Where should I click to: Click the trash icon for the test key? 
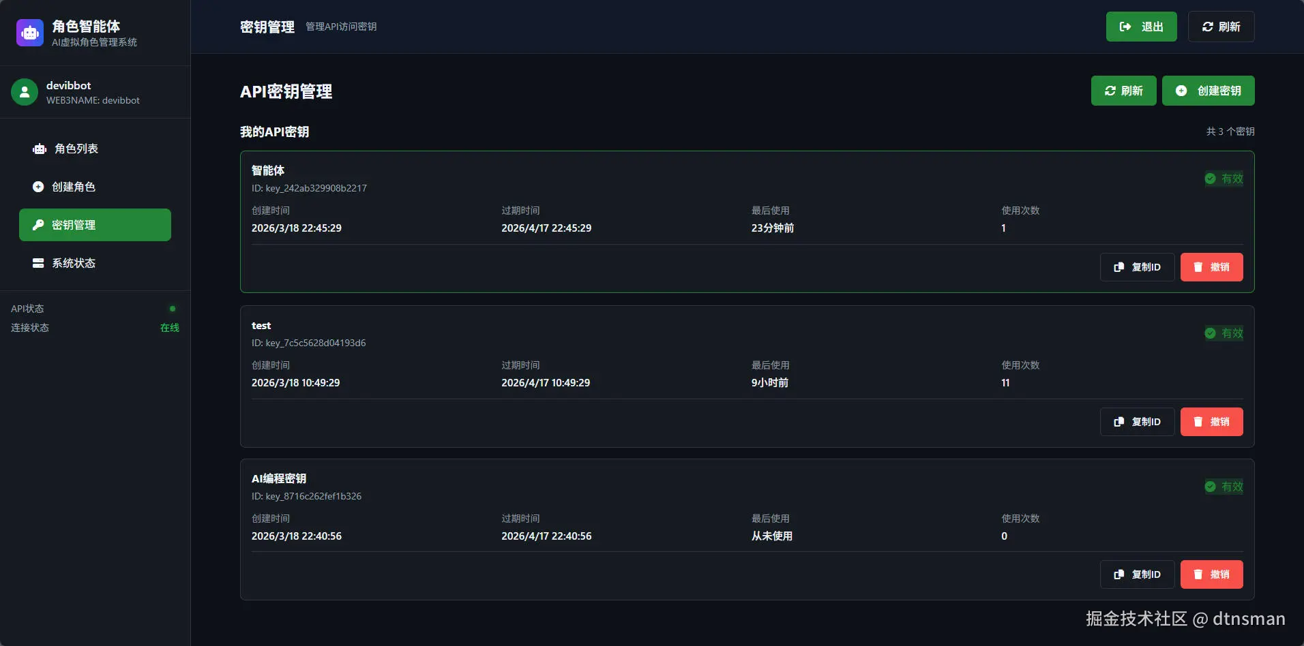1198,422
